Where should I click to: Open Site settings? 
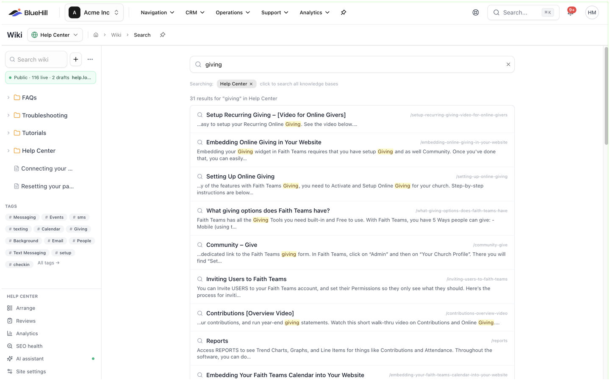[30, 372]
